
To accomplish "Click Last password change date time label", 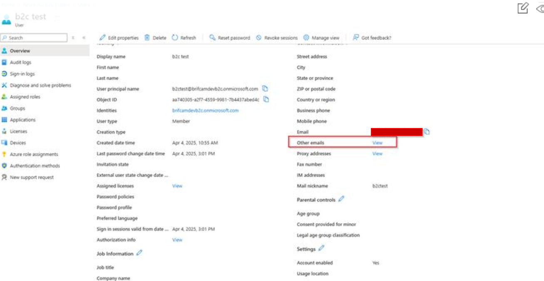I will pos(131,153).
